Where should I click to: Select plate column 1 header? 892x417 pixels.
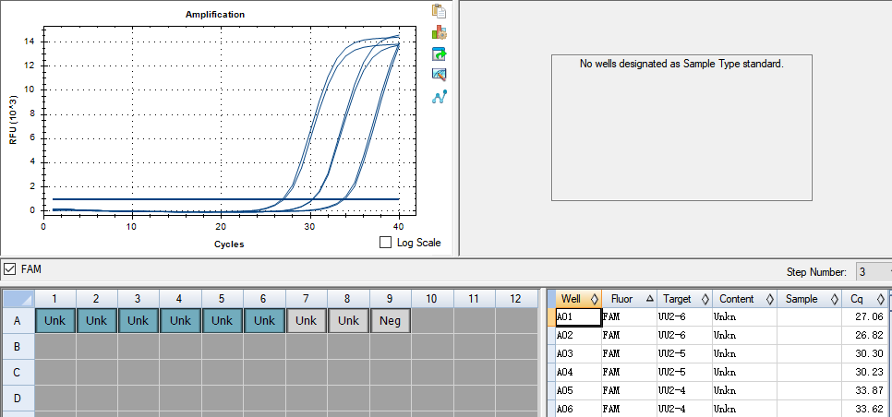point(55,298)
